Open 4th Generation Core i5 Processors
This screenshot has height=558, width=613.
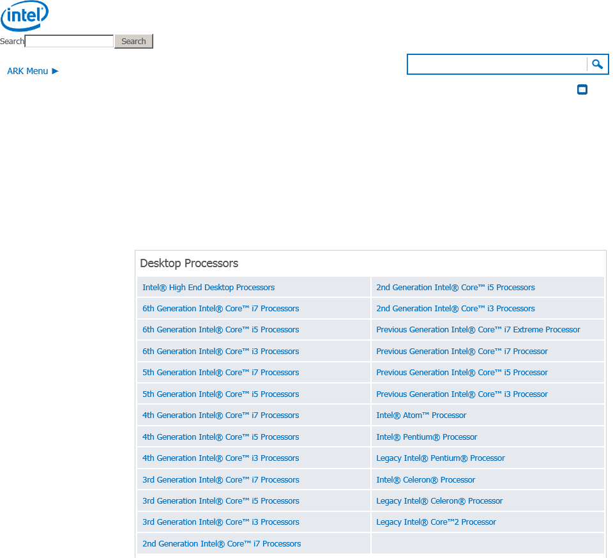pyautogui.click(x=220, y=437)
